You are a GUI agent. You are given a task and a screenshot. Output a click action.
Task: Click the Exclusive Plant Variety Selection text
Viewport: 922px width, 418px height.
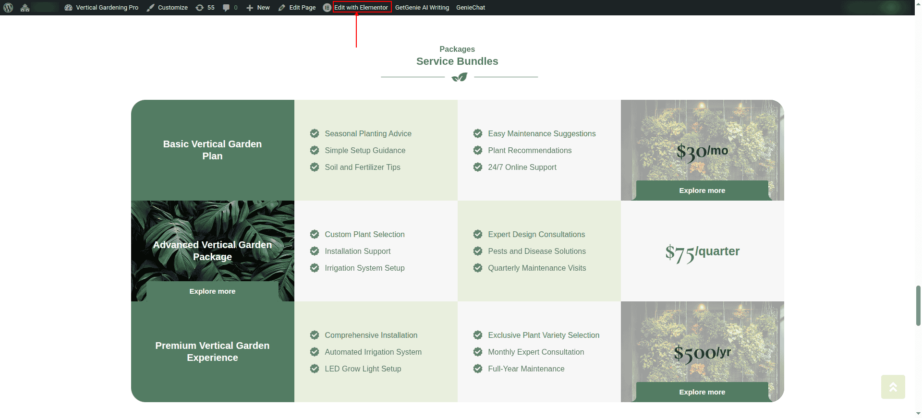(x=544, y=335)
